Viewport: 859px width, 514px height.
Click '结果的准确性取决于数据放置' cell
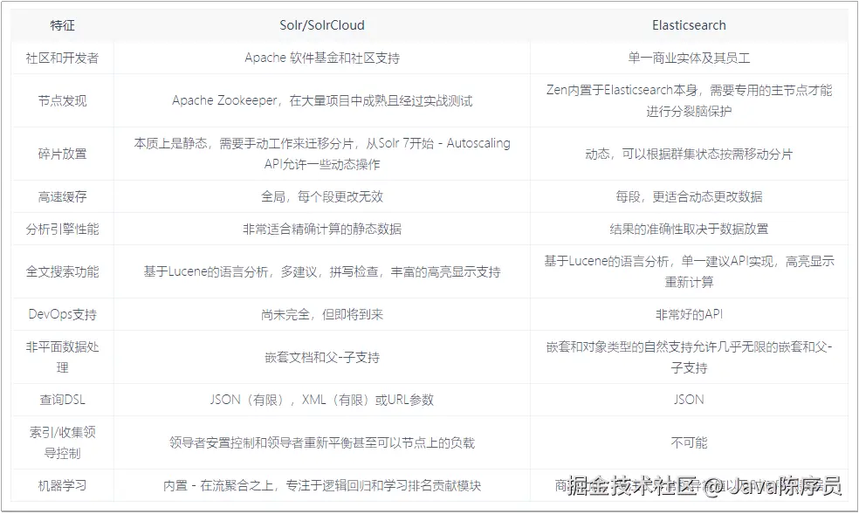(689, 229)
